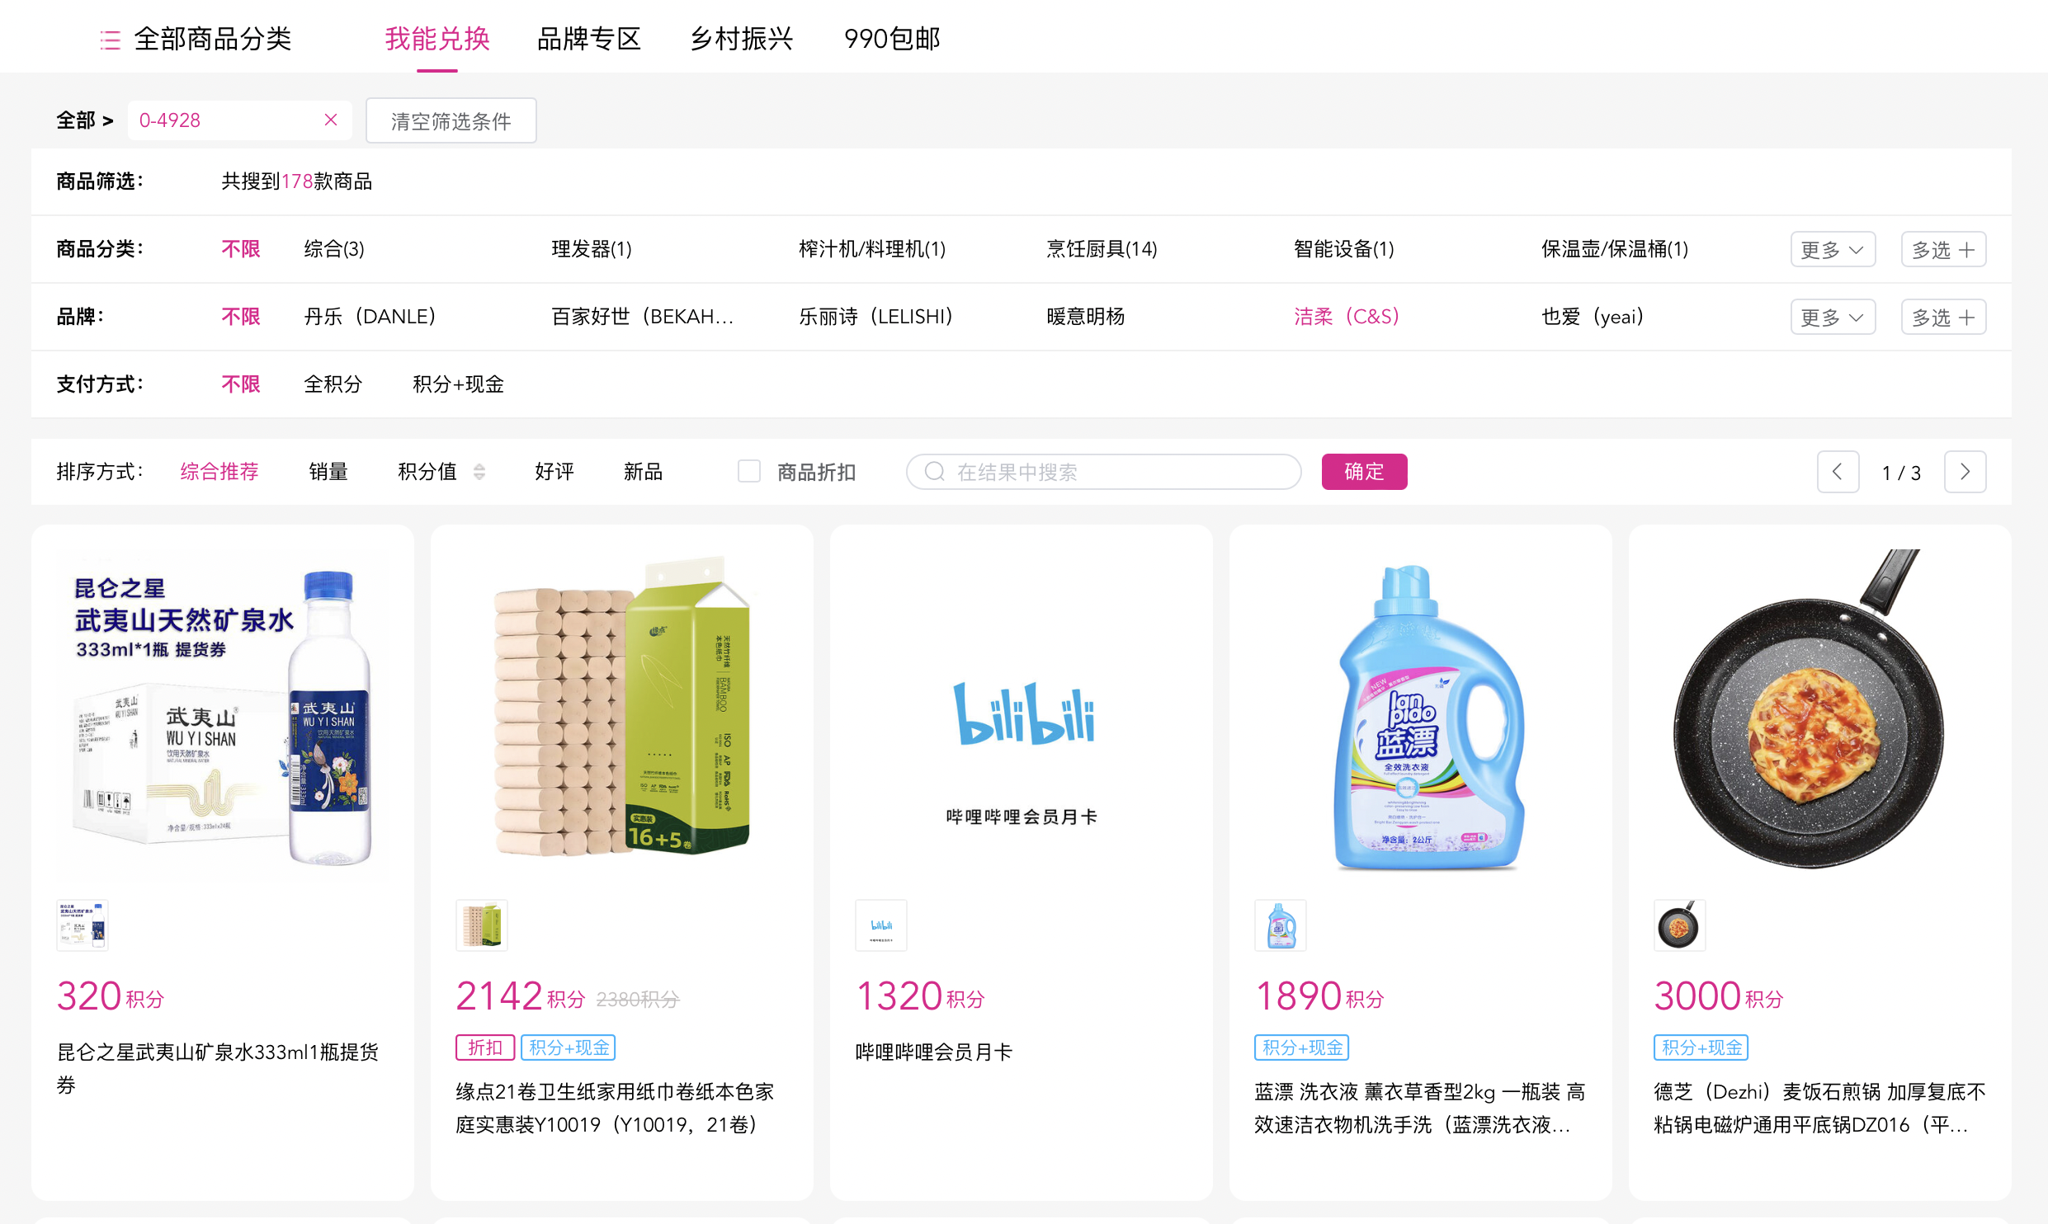Click 清空筛选条件 button
The height and width of the screenshot is (1224, 2048).
coord(451,120)
